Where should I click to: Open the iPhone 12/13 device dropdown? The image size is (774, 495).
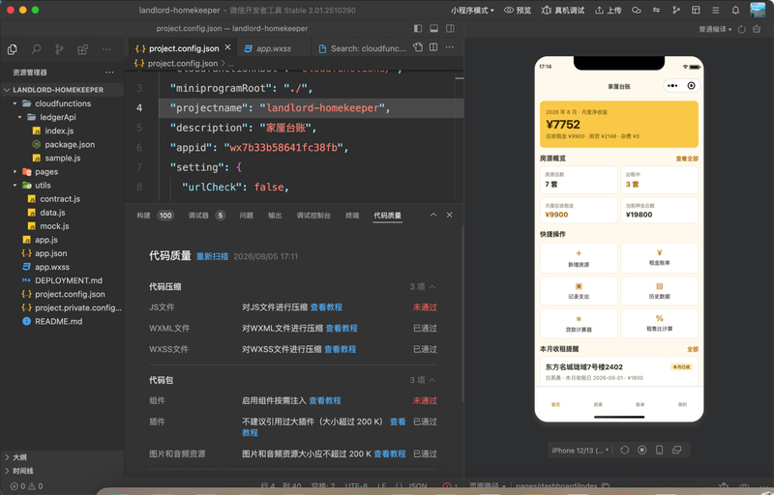(x=580, y=451)
